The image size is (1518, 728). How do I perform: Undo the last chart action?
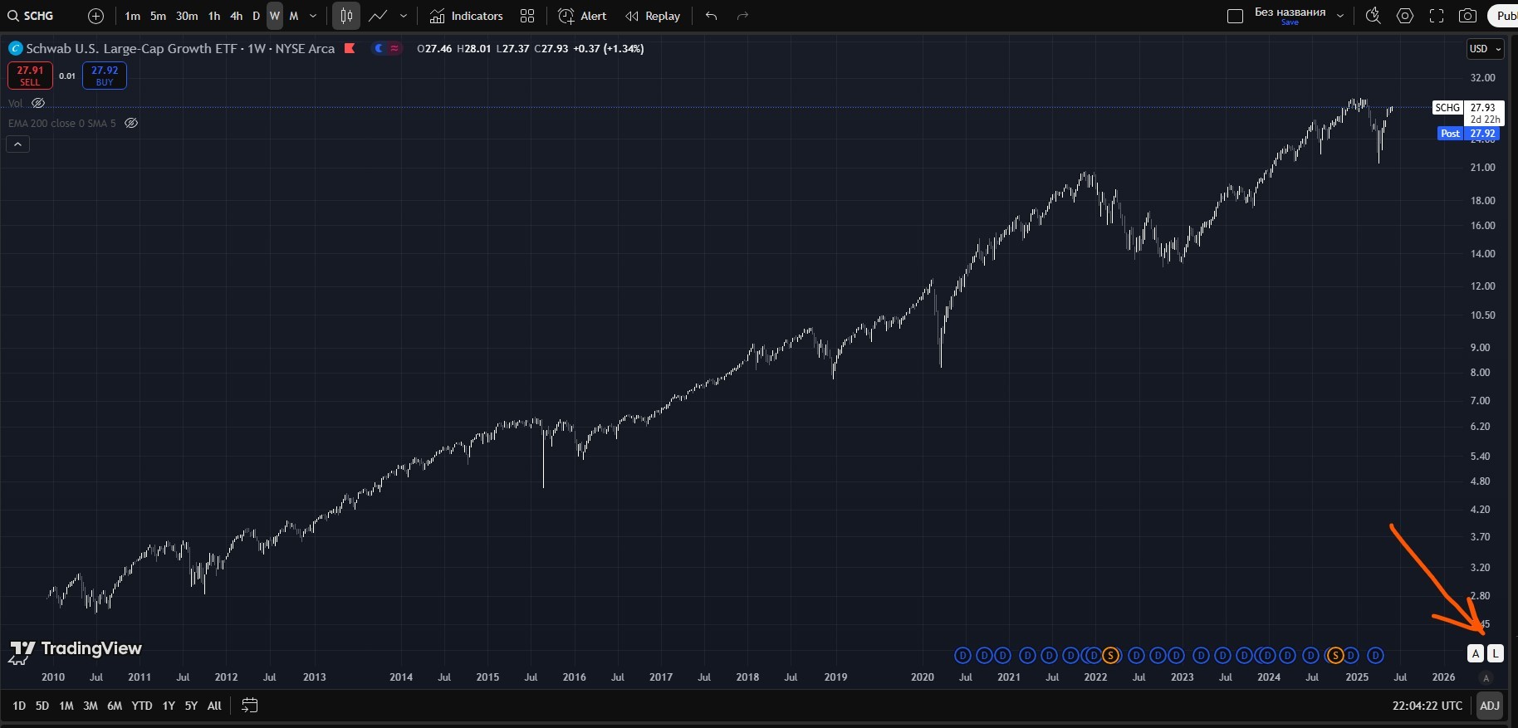712,16
